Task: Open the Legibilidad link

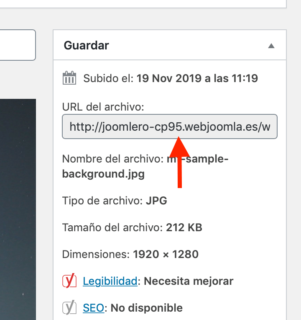Action: click(110, 281)
